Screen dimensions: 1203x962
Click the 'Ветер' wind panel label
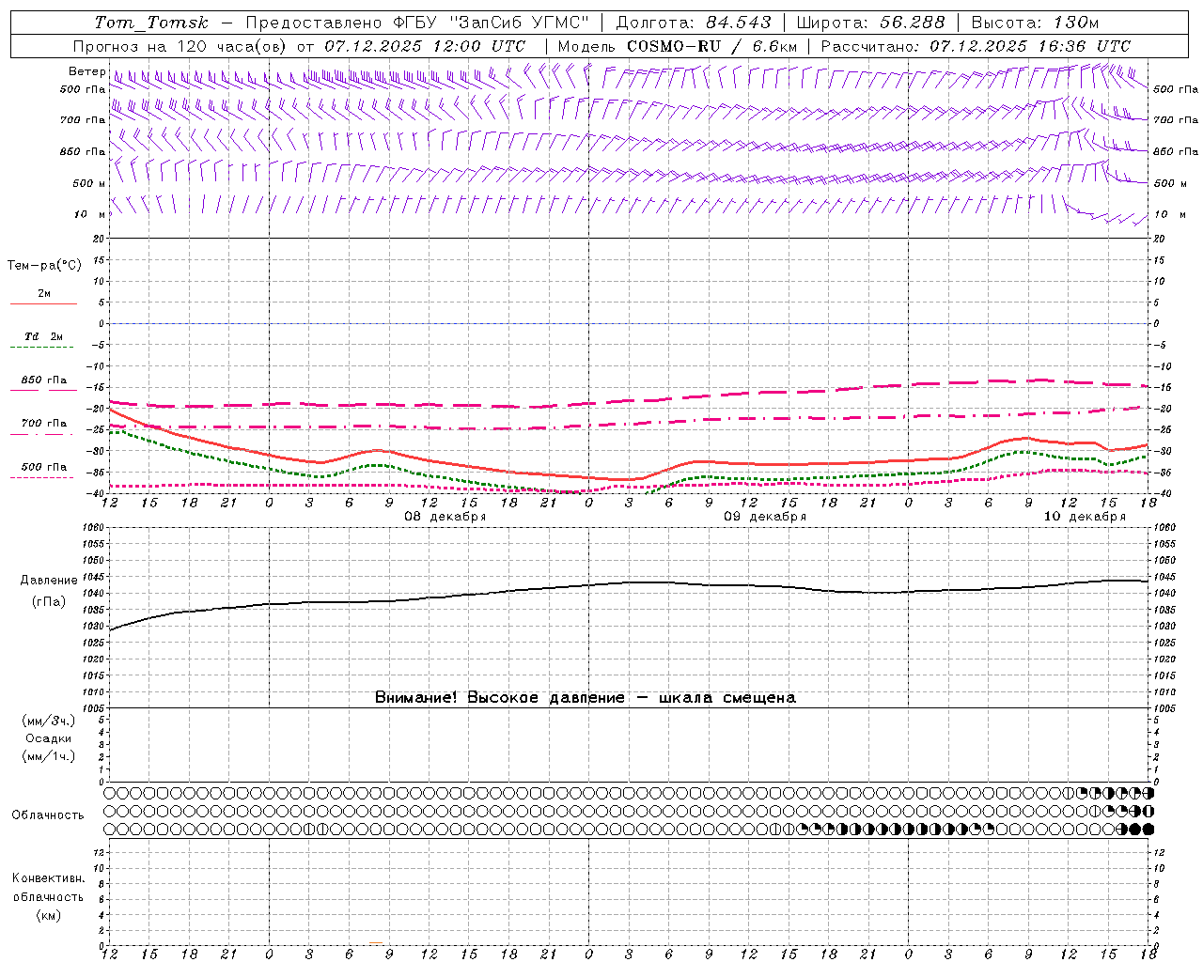point(86,71)
